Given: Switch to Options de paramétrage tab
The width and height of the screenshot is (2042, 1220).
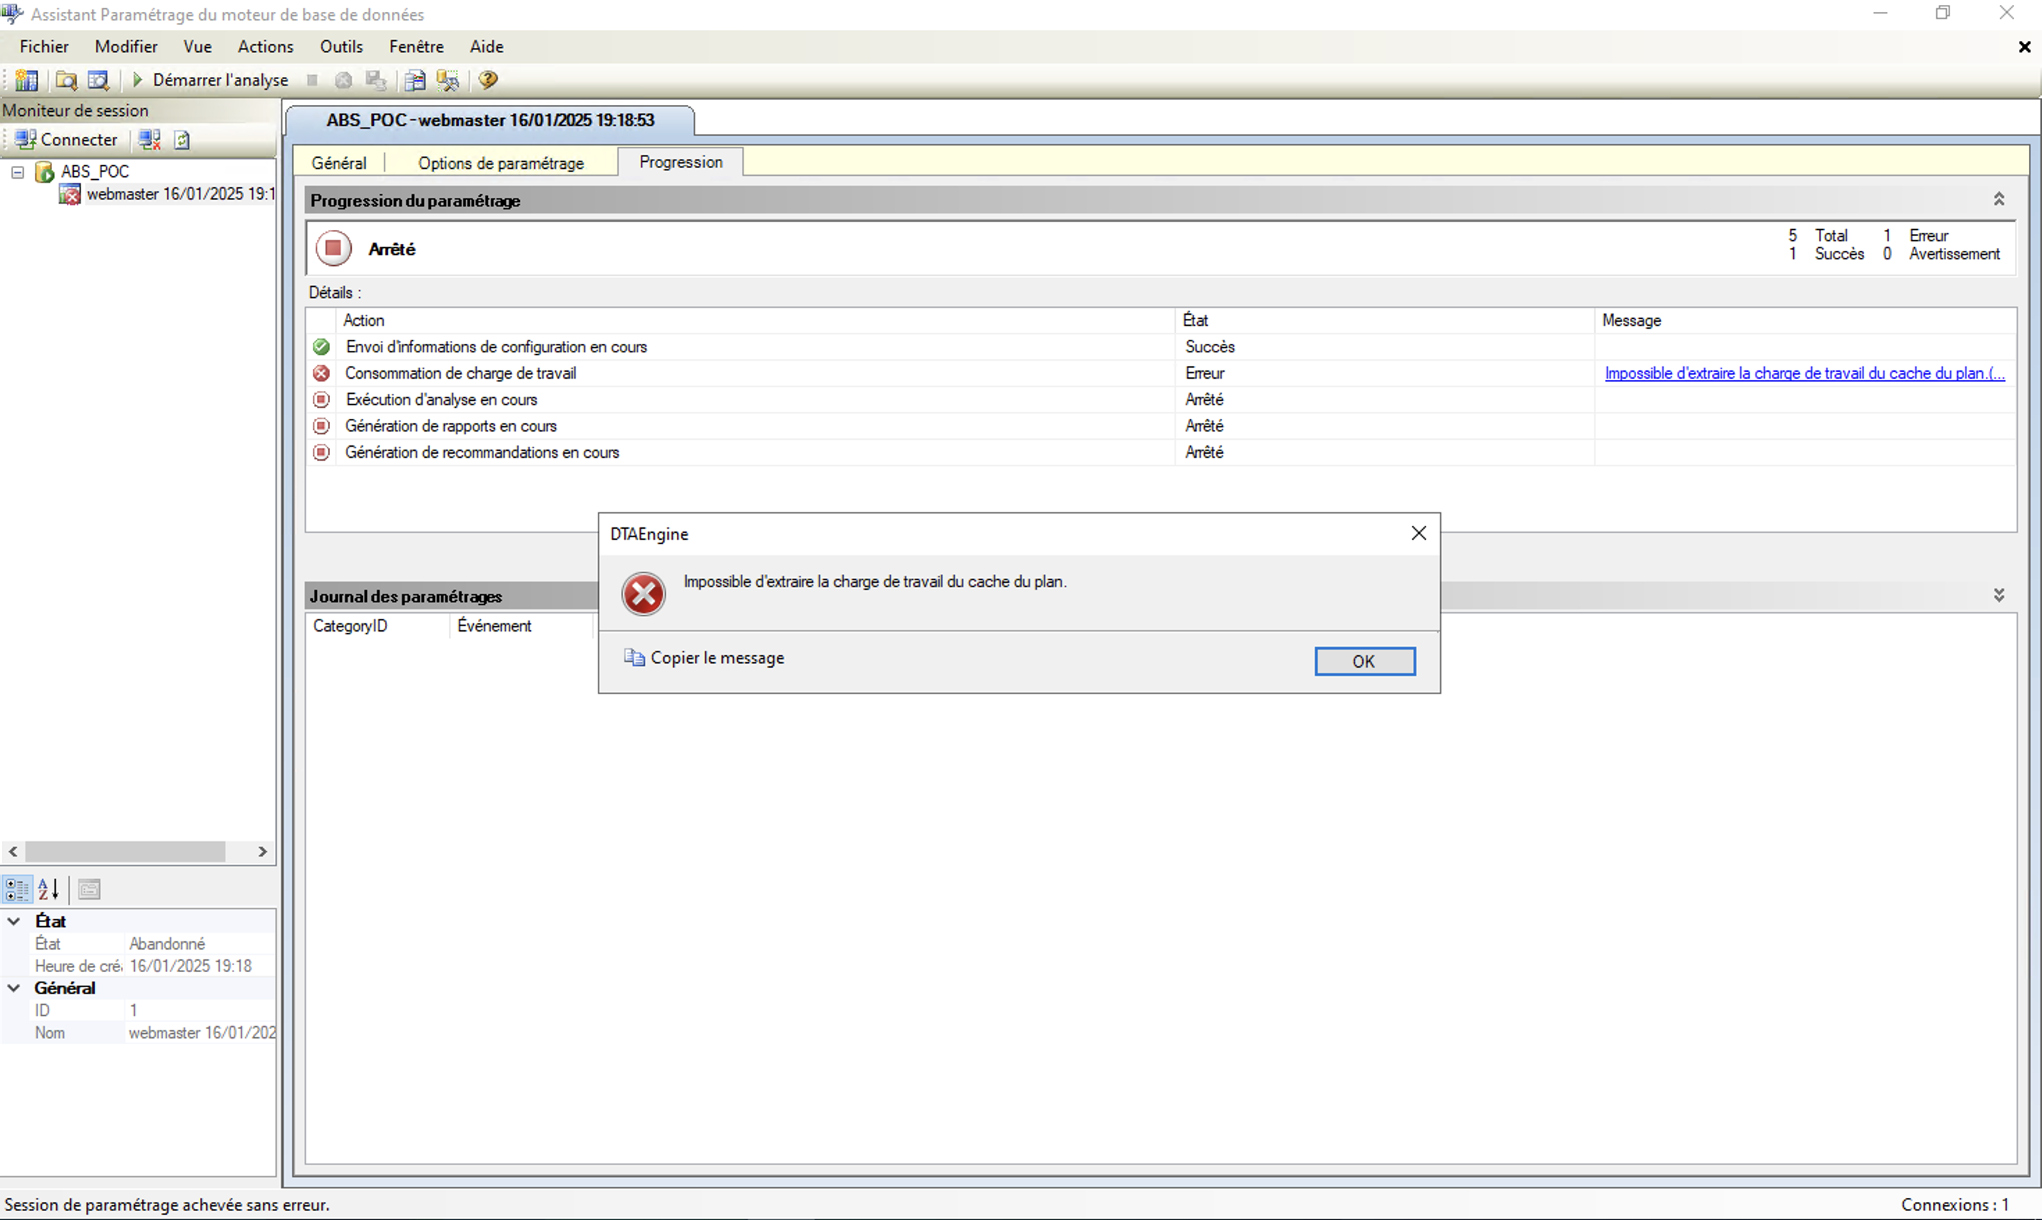Looking at the screenshot, I should pyautogui.click(x=501, y=163).
